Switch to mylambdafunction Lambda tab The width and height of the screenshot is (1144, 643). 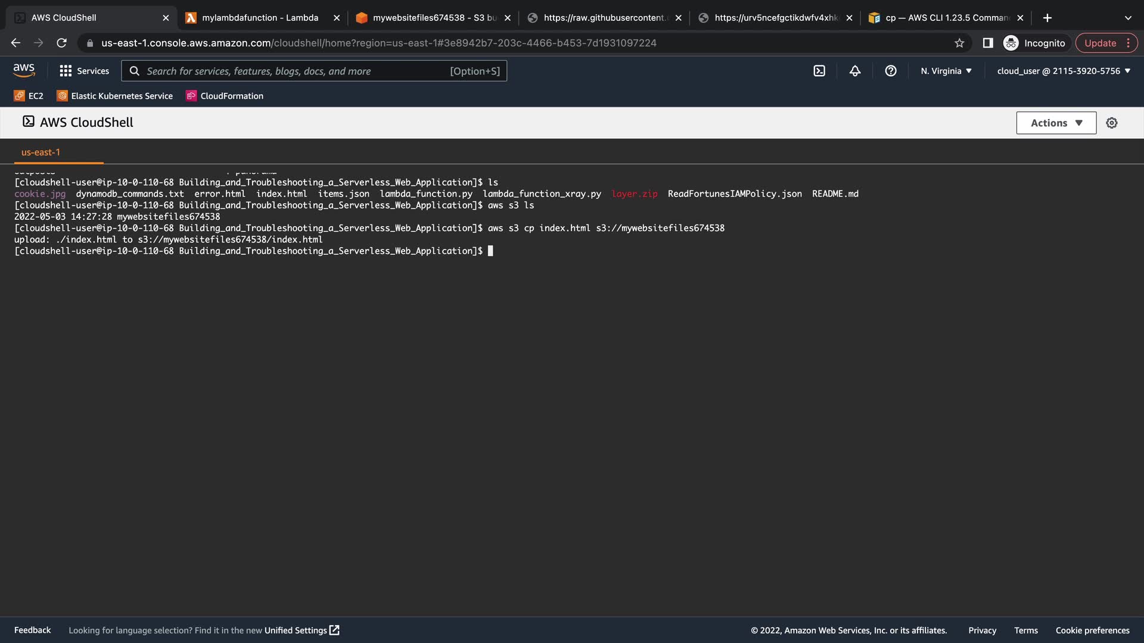pyautogui.click(x=260, y=18)
